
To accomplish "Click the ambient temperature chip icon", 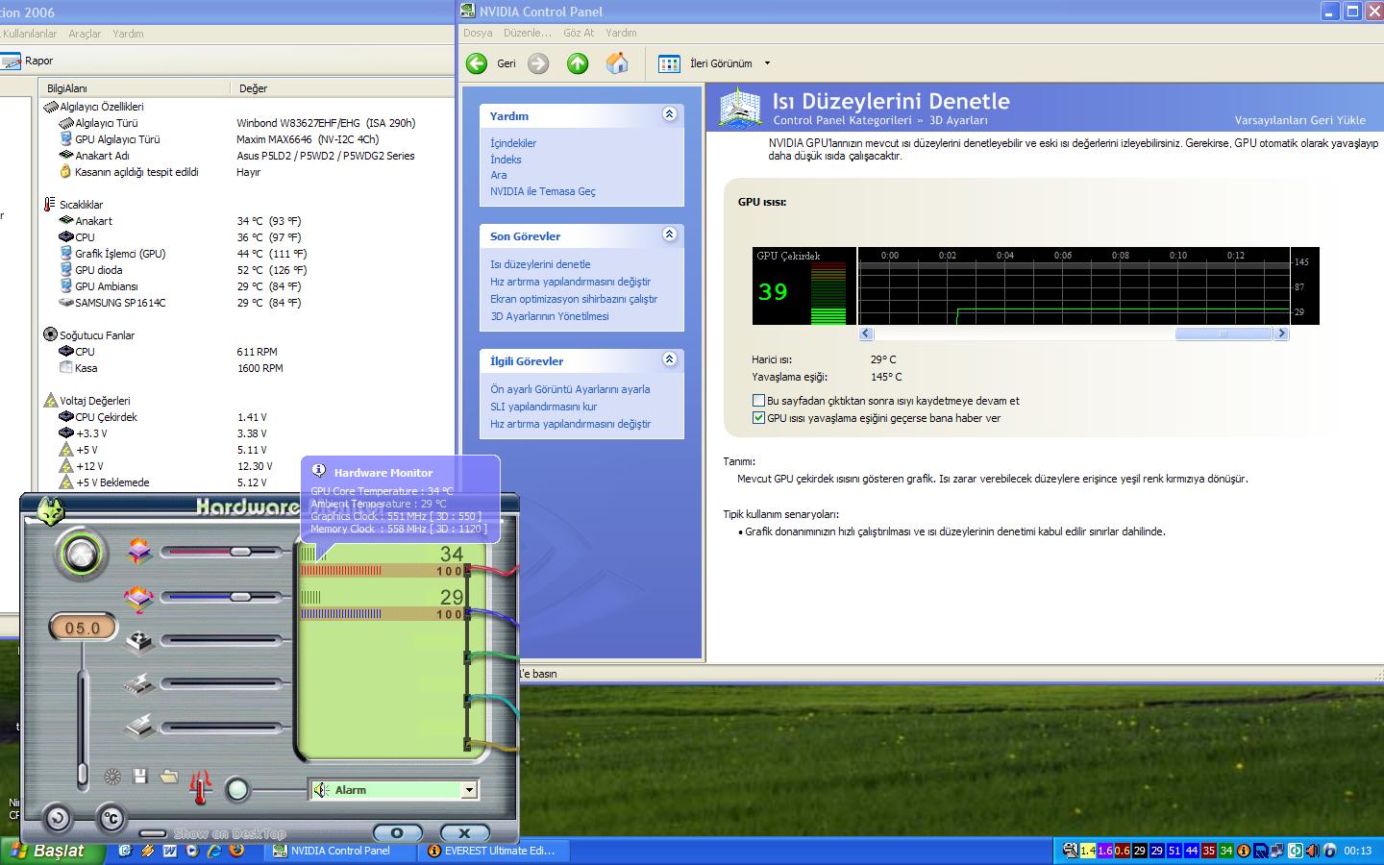I will [x=139, y=598].
